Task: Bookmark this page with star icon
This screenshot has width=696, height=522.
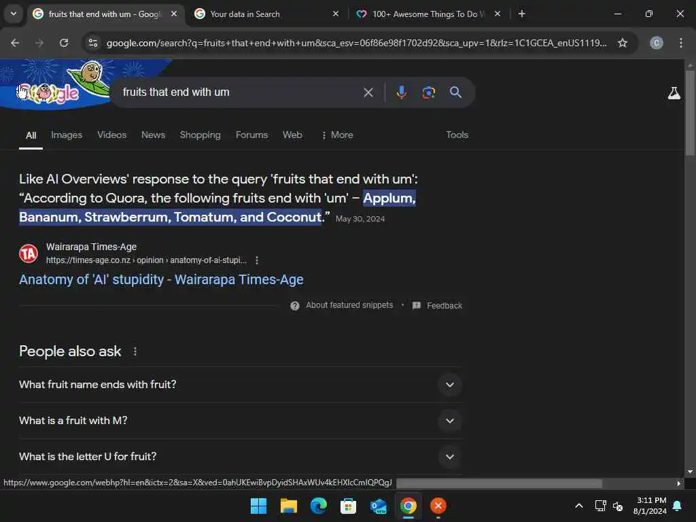Action: coord(623,43)
